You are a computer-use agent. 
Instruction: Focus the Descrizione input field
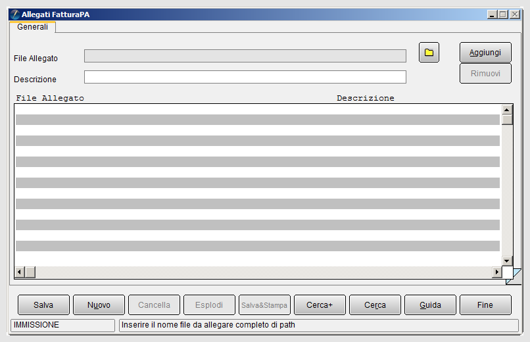point(245,77)
